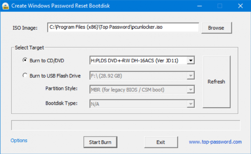The image size is (251, 154).
Task: Click the ISO app icon in title bar
Action: [x=5, y=6]
